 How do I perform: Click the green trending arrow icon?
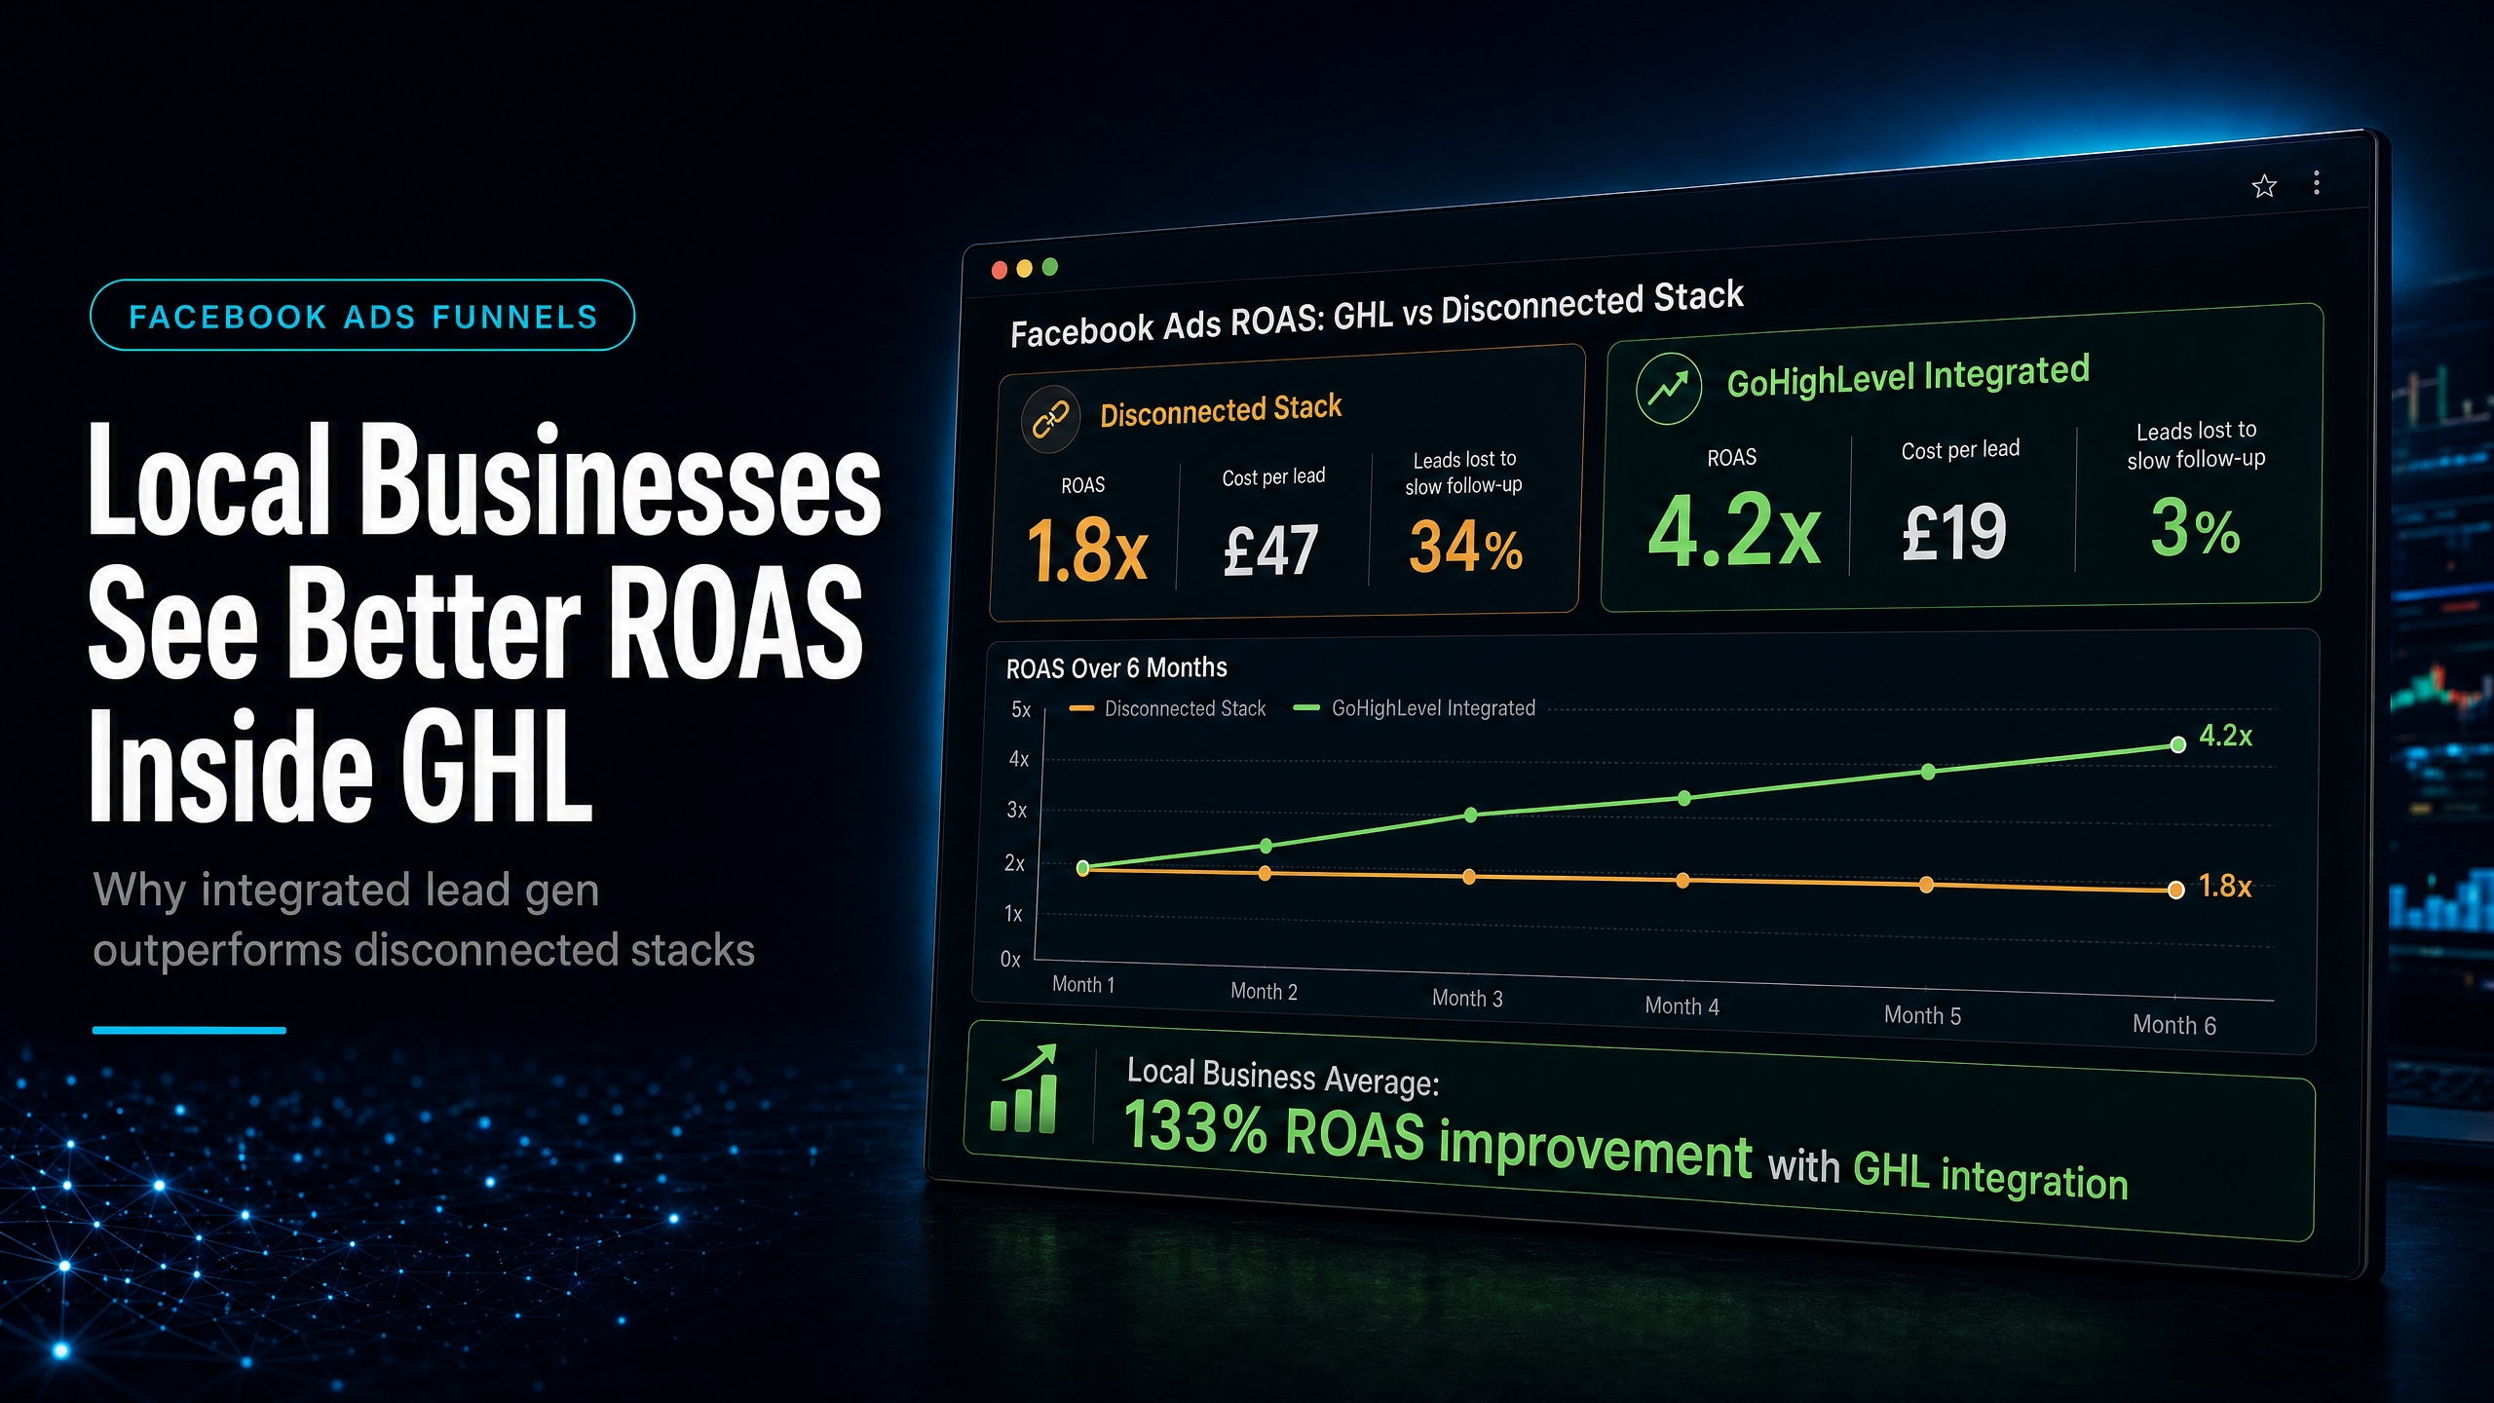tap(1669, 388)
